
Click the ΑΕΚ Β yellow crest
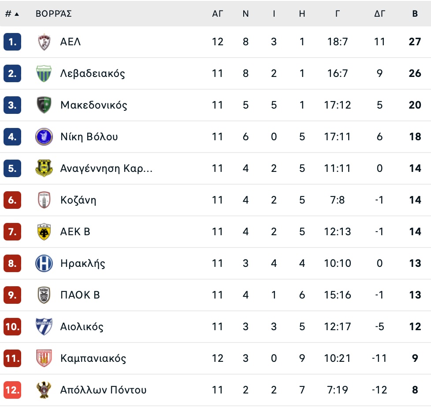coord(44,232)
